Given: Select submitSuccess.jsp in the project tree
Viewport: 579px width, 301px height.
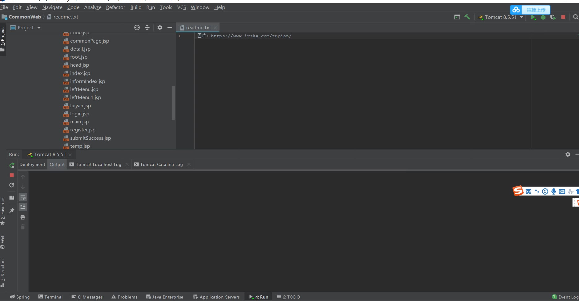Looking at the screenshot, I should click(x=90, y=138).
